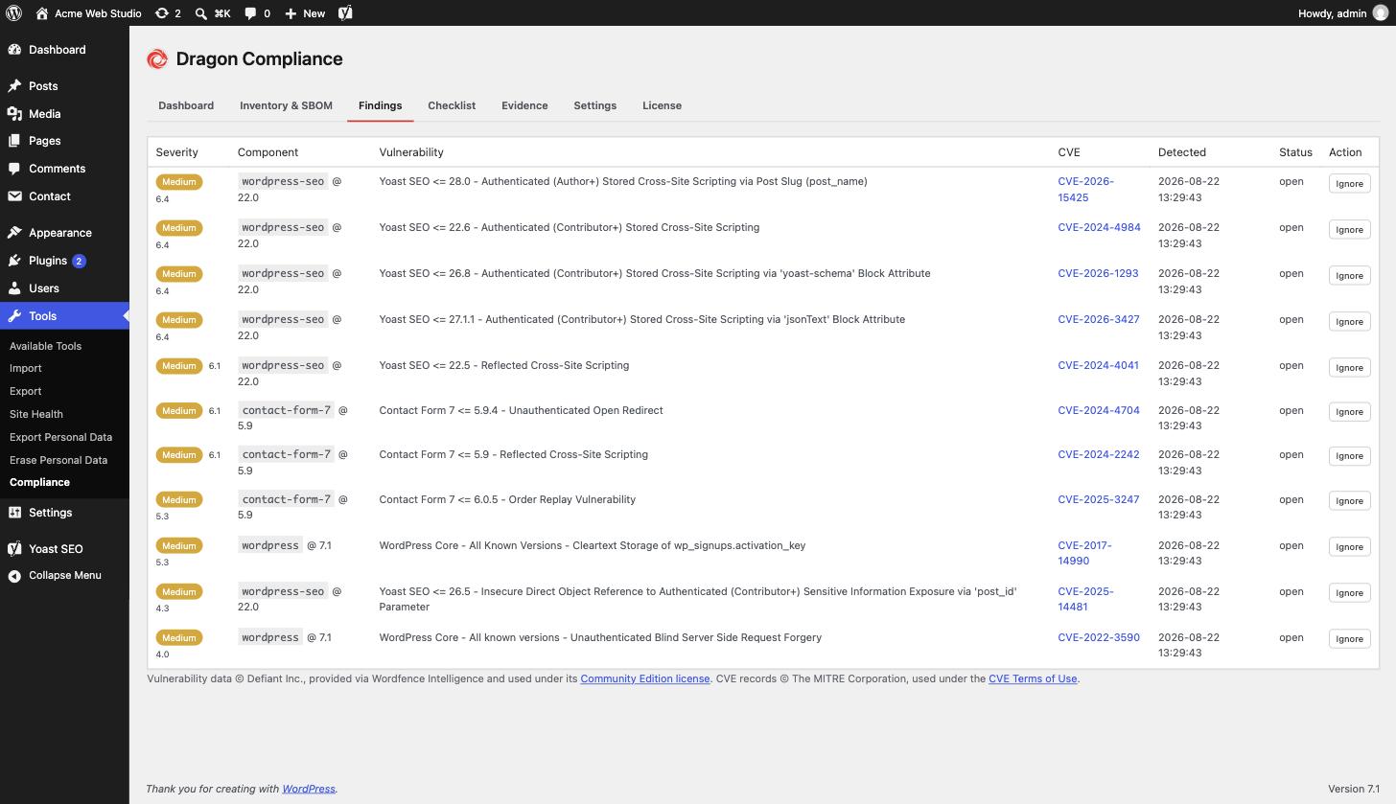Open the Compliance submenu item
Viewport: 1396px width, 804px height.
[x=39, y=482]
